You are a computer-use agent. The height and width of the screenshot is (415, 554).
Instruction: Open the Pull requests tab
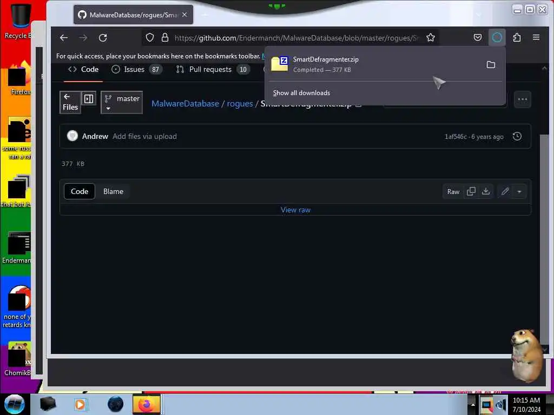[213, 70]
